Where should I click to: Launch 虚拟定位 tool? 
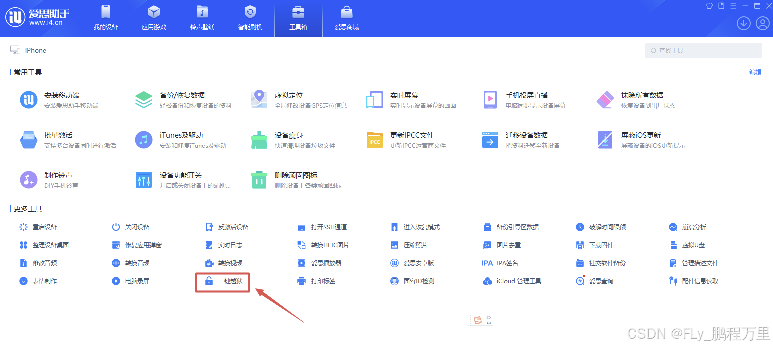tap(298, 100)
